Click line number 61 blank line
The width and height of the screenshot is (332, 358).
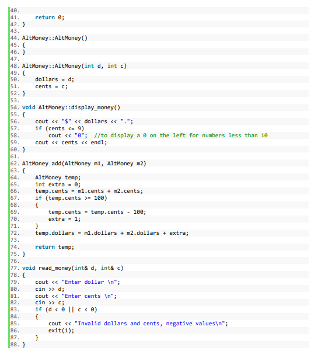[15, 157]
